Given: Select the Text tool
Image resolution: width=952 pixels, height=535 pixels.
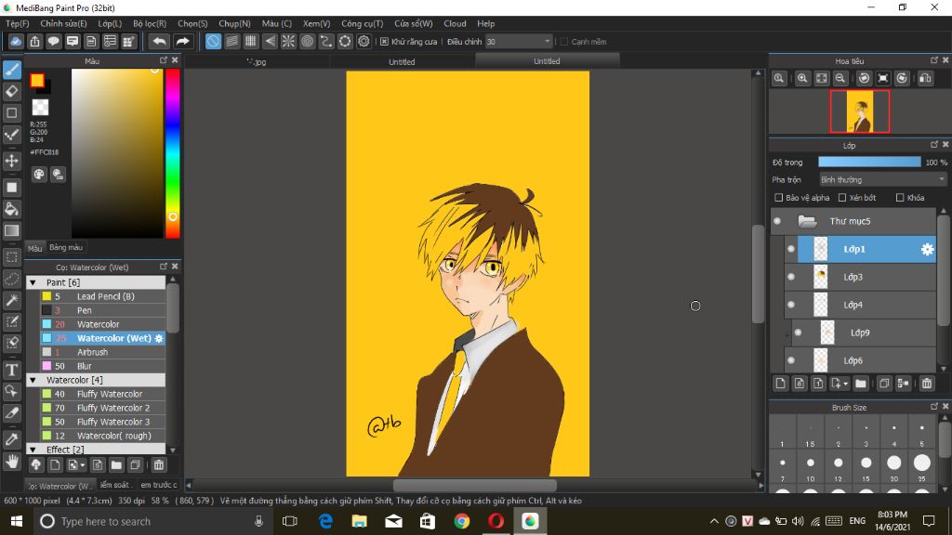Looking at the screenshot, I should click(x=11, y=370).
